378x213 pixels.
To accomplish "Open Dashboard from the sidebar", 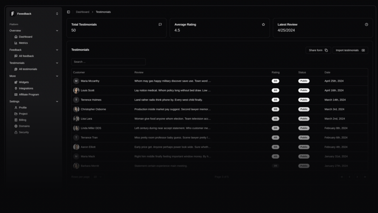I will 25,37.
